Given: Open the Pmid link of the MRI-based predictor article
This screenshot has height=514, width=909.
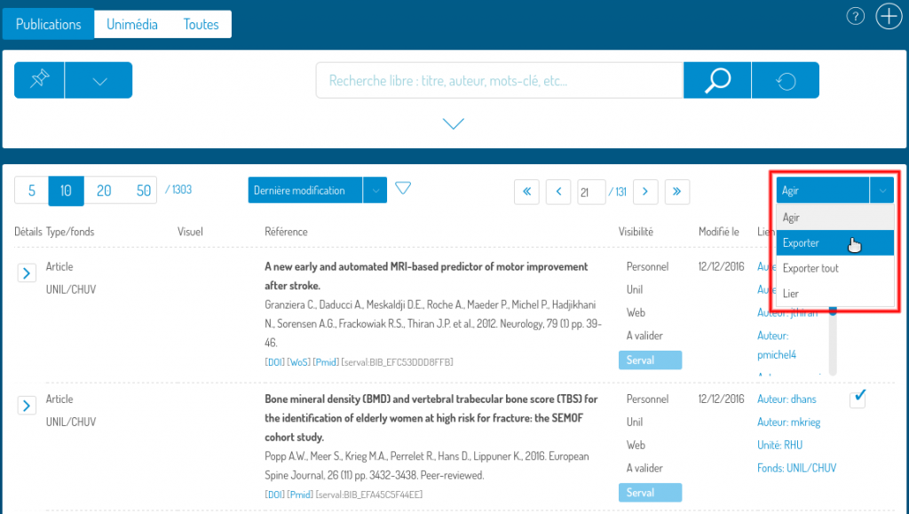Looking at the screenshot, I should point(327,362).
